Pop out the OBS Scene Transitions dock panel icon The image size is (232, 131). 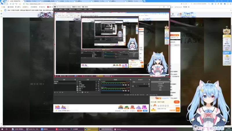[149, 79]
